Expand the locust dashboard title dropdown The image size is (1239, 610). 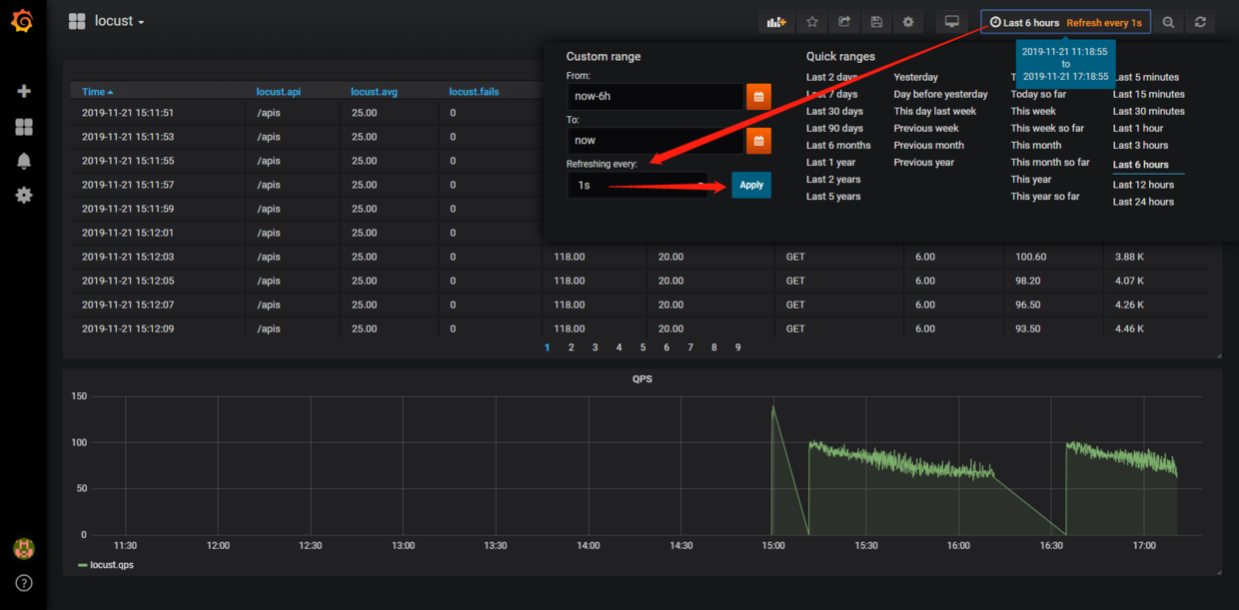coord(120,21)
